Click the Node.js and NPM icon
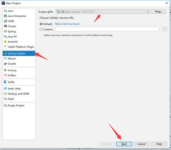The height and width of the screenshot is (150, 171). pyautogui.click(x=5, y=94)
